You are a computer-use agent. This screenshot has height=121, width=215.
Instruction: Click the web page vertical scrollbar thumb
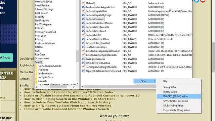point(214,57)
